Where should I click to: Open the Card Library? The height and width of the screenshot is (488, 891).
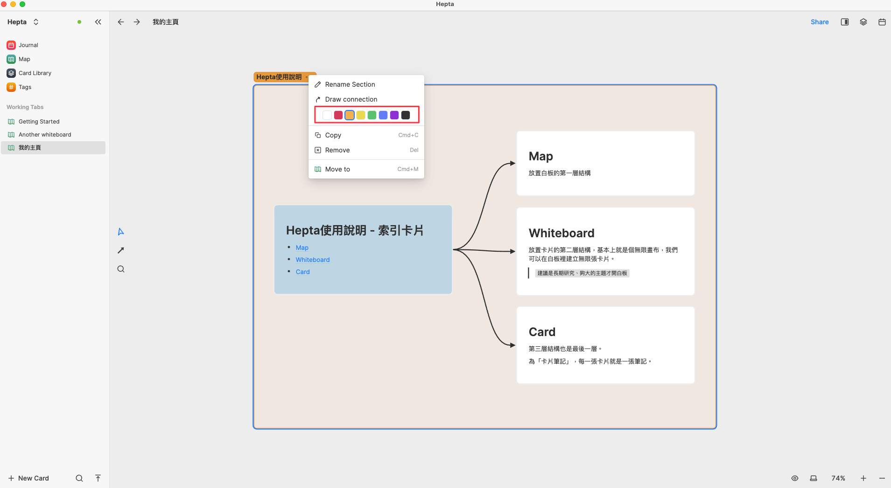[x=35, y=73]
